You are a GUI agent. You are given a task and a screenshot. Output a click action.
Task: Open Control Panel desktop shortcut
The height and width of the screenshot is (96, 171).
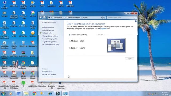(x=14, y=45)
